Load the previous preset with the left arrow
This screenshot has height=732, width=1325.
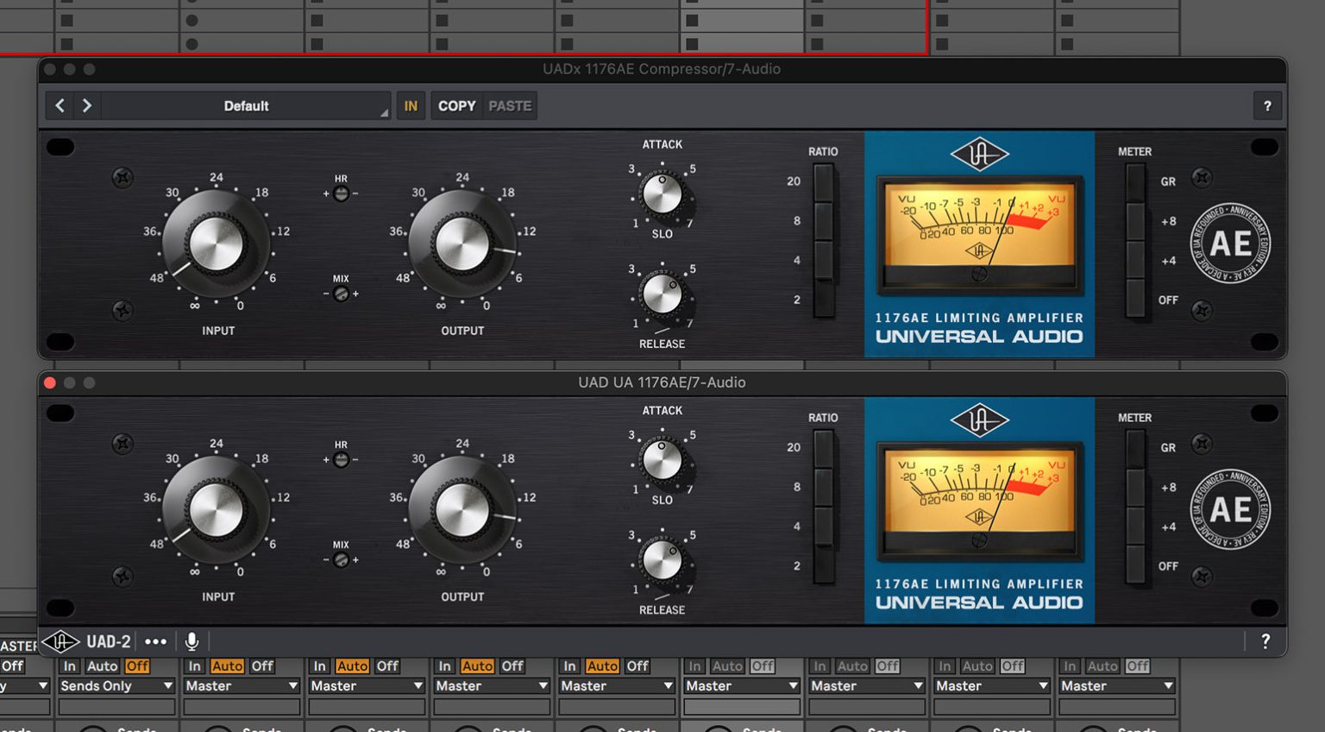coord(59,105)
